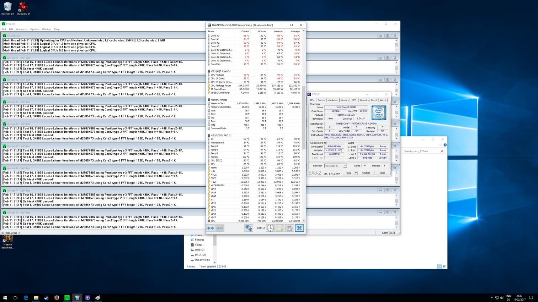Viewport: 538px width, 302px height.
Task: Click the CPU-Z Validate button
Action: [x=366, y=173]
